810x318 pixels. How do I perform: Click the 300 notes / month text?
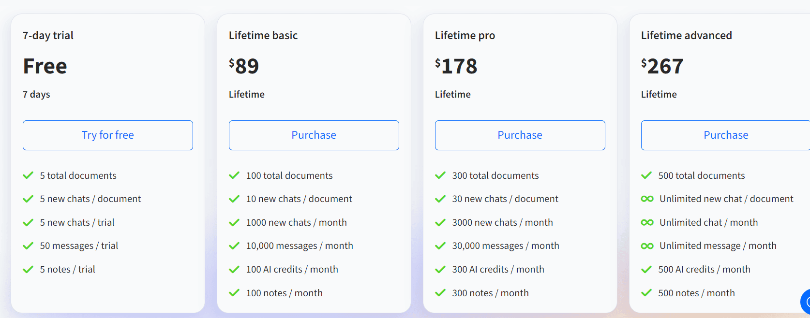click(491, 293)
